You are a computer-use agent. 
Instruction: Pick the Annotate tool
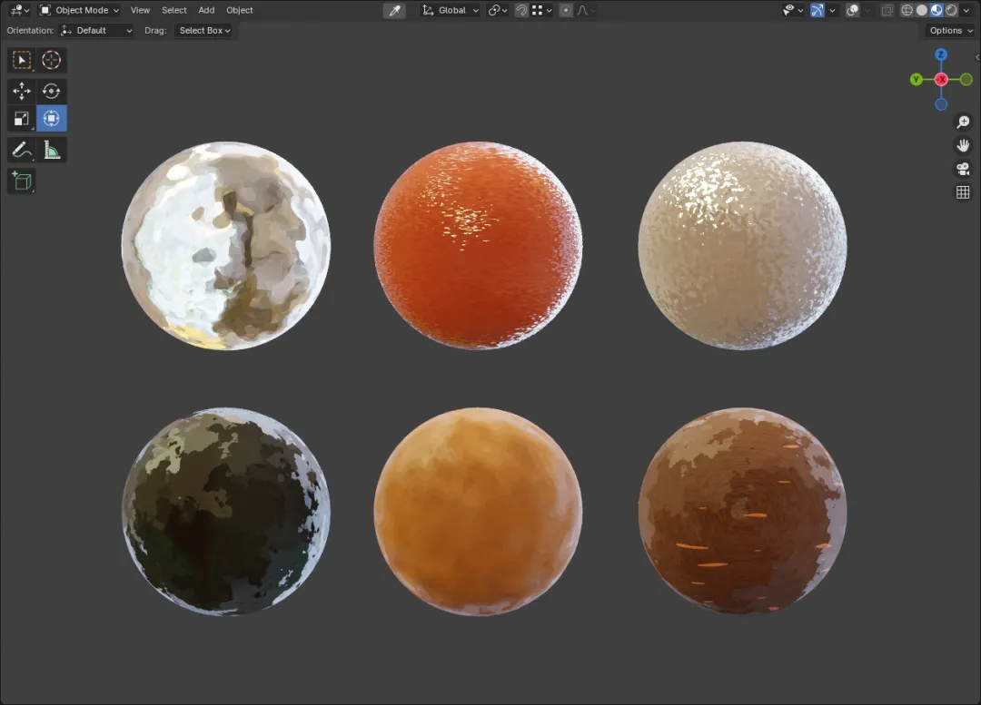[x=22, y=150]
